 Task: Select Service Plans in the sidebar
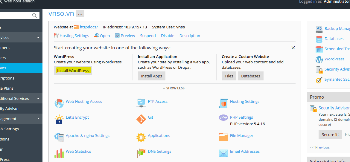point(21,88)
